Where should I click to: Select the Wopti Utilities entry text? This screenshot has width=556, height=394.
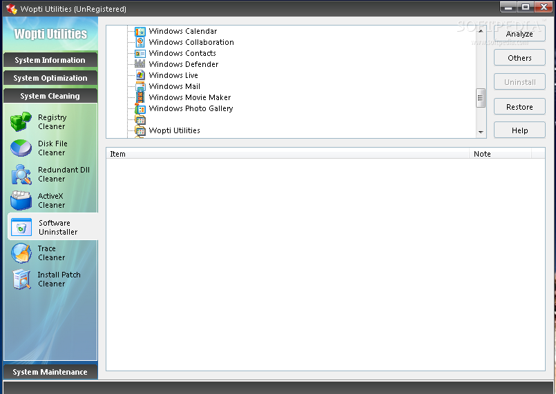(x=175, y=130)
